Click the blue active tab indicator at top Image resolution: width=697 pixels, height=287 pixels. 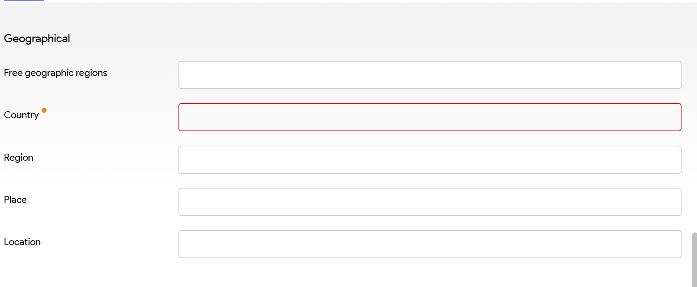click(24, 1)
